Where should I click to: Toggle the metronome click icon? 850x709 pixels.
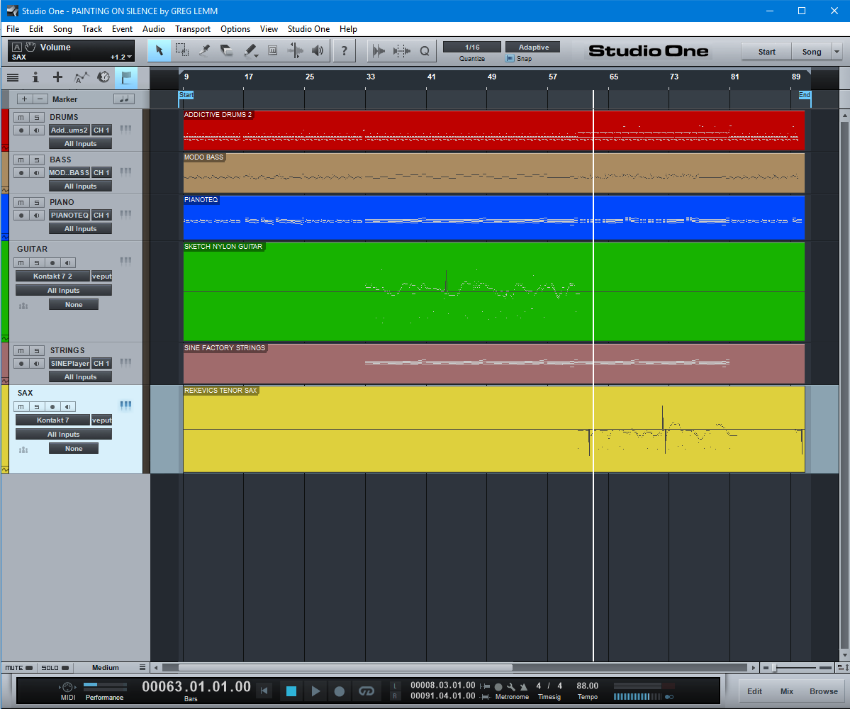523,686
